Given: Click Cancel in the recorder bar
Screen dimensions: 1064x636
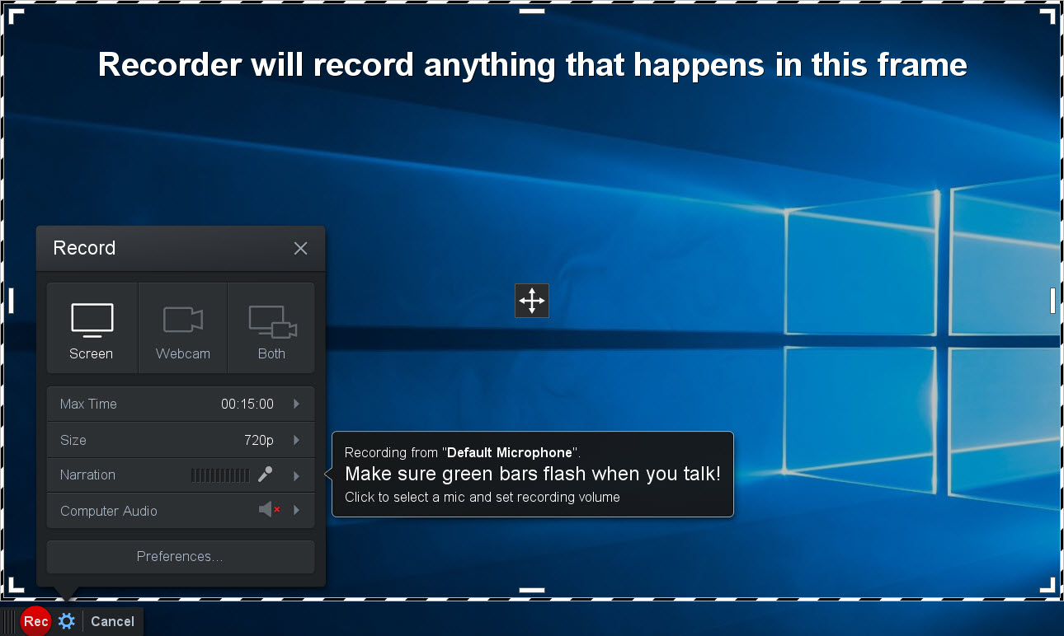Looking at the screenshot, I should 112,621.
